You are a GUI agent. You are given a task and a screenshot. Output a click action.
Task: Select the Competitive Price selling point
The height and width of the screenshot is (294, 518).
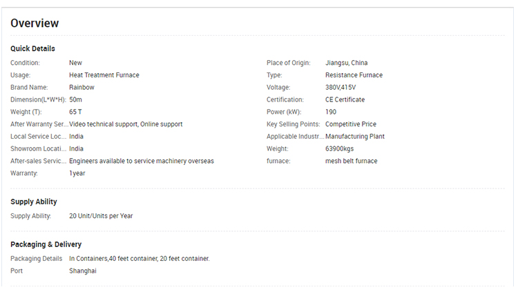pos(350,124)
